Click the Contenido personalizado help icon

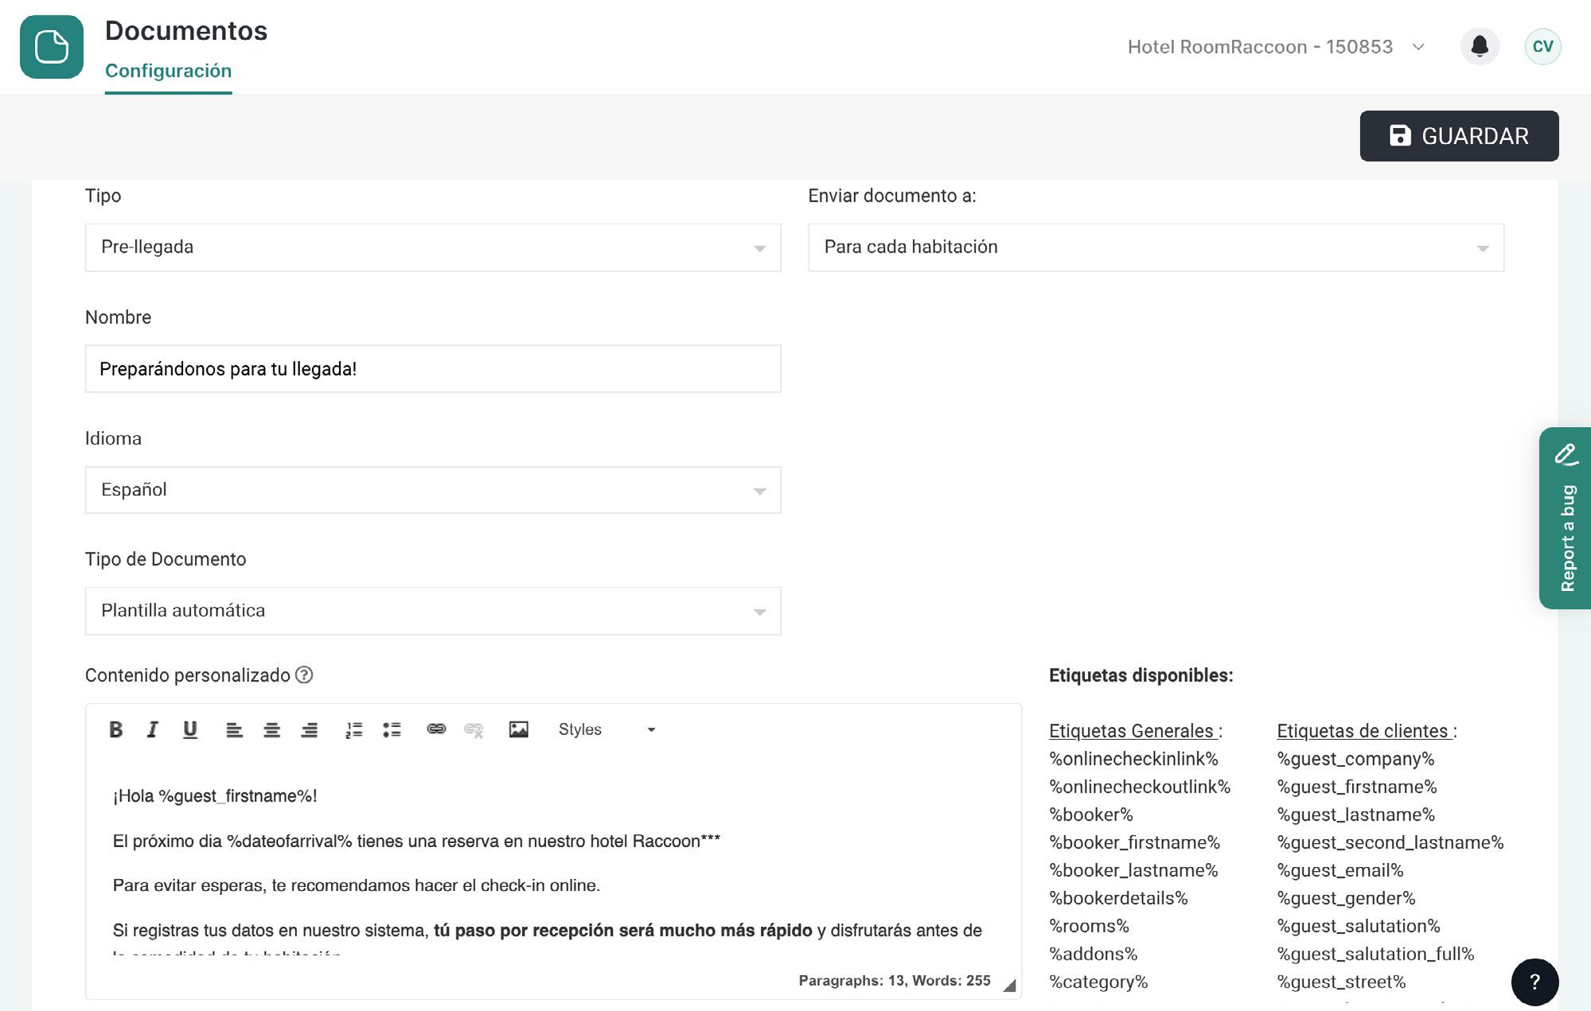tap(304, 675)
